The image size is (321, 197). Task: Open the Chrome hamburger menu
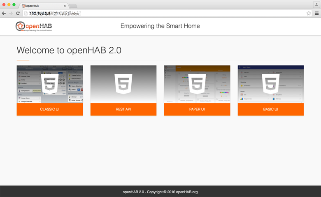point(316,14)
